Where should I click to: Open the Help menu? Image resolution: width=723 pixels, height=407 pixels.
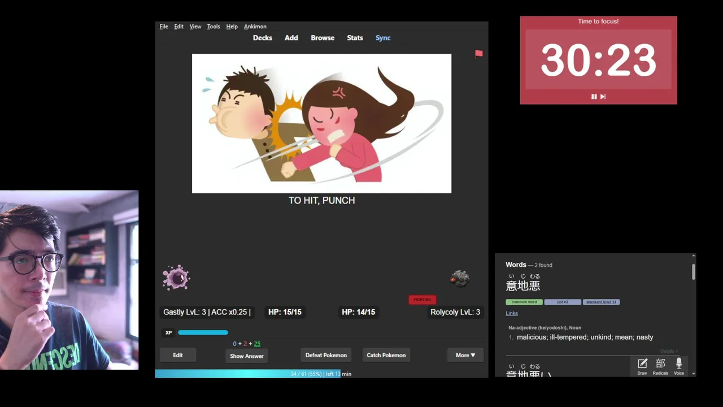coord(232,27)
